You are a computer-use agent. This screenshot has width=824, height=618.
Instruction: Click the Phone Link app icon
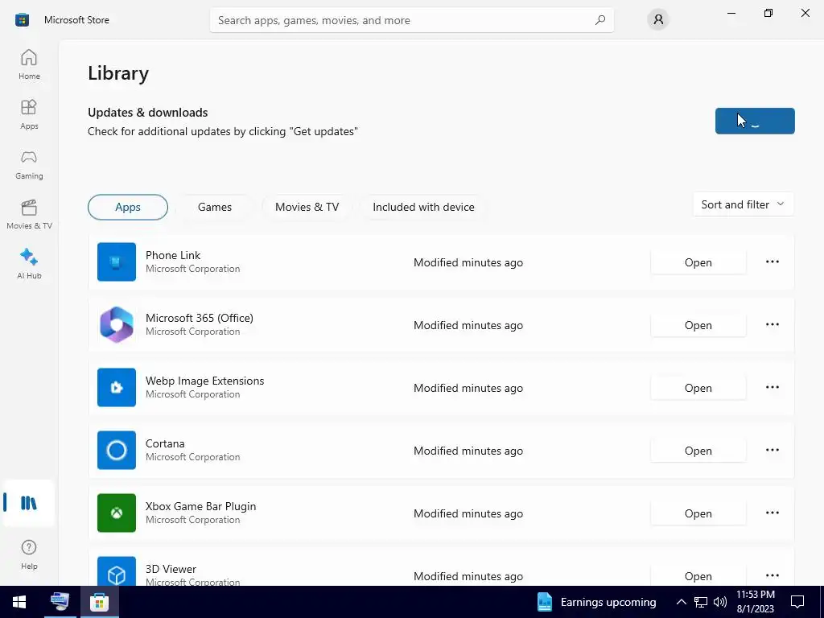pos(117,262)
